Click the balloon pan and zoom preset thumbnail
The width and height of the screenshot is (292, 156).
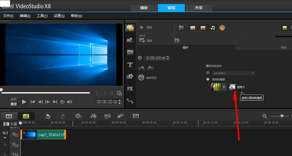[x=216, y=87]
